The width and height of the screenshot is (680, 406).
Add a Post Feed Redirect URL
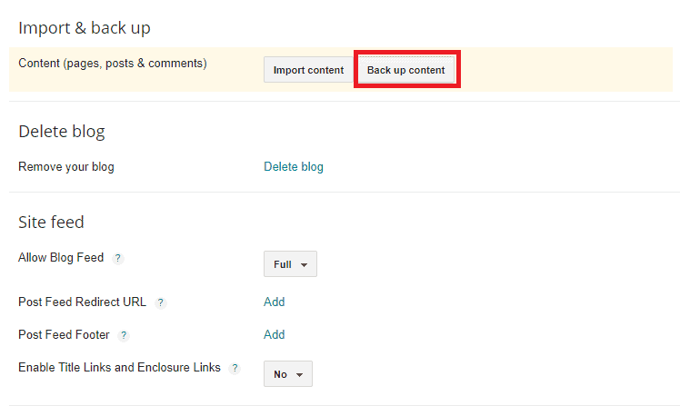(274, 302)
